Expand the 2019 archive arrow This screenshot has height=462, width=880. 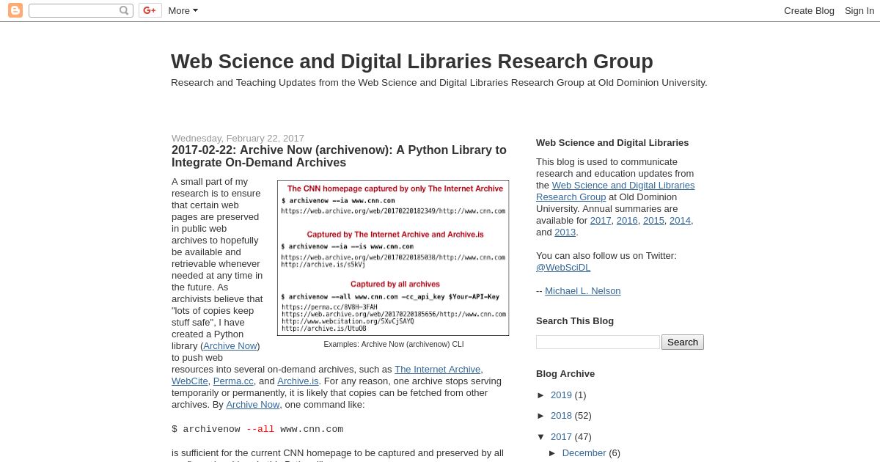tap(541, 395)
